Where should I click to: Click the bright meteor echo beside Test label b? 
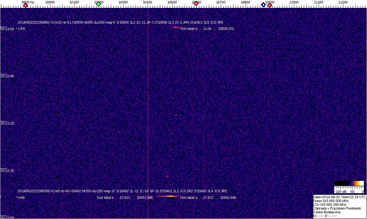coord(168,196)
